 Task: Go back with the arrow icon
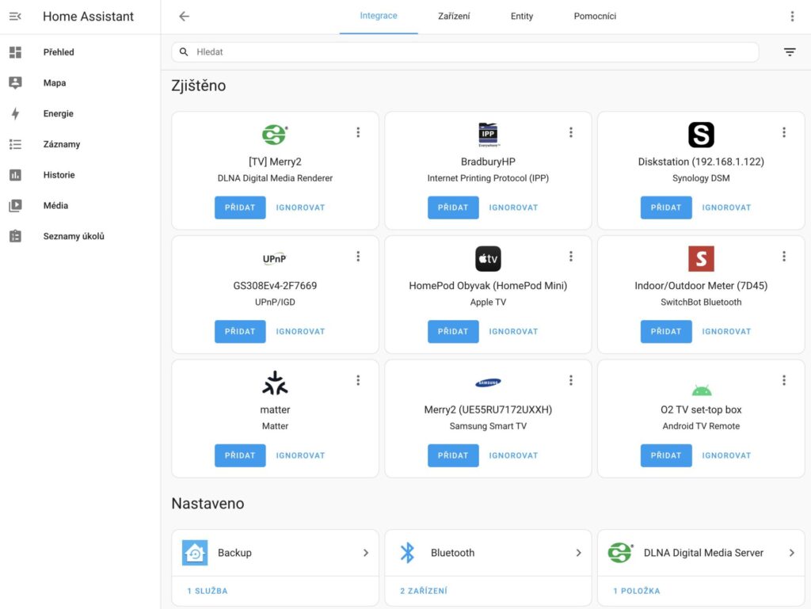tap(184, 17)
